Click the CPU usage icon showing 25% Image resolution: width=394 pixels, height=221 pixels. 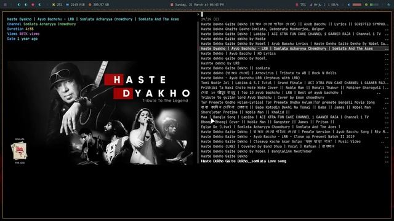coord(54,4)
